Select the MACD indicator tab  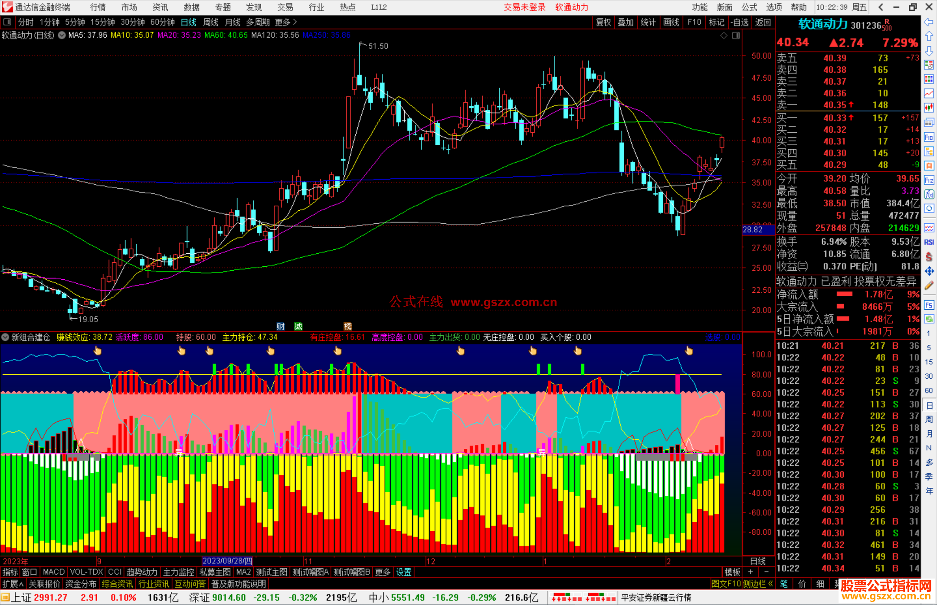point(54,572)
